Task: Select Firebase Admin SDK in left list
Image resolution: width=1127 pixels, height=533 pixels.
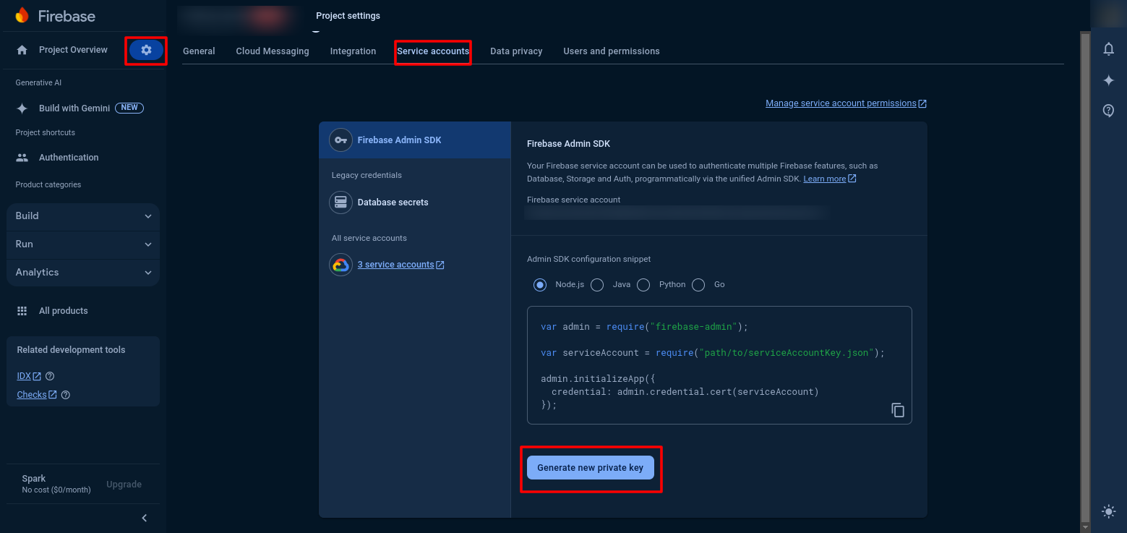Action: click(x=415, y=140)
